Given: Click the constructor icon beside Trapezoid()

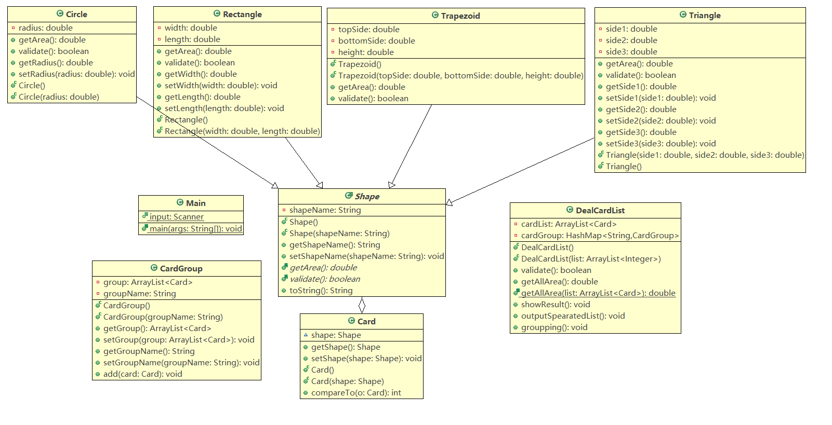Looking at the screenshot, I should click(333, 63).
